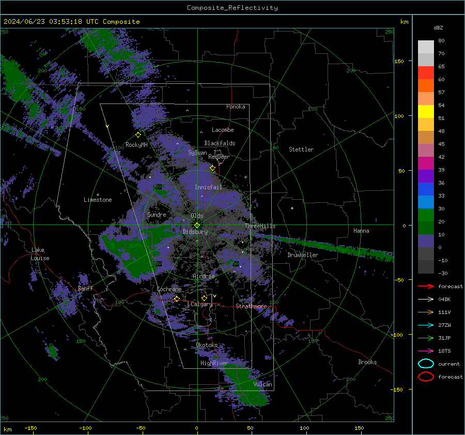The height and width of the screenshot is (435, 465).
Task: Click the yellow diamond marker above Calgary
Action: click(204, 298)
